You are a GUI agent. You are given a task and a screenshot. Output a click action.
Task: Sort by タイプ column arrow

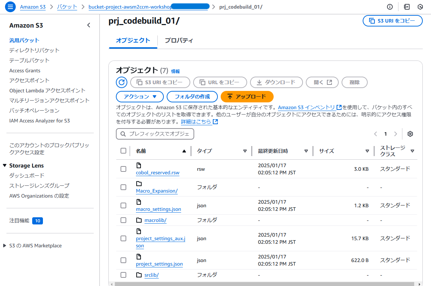(245, 151)
